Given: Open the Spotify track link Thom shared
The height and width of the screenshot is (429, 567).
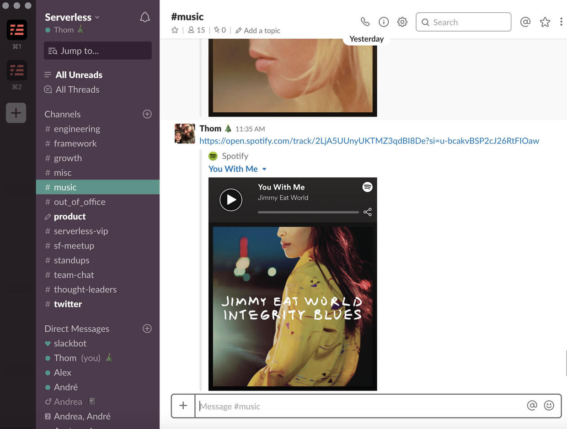Looking at the screenshot, I should click(x=369, y=141).
